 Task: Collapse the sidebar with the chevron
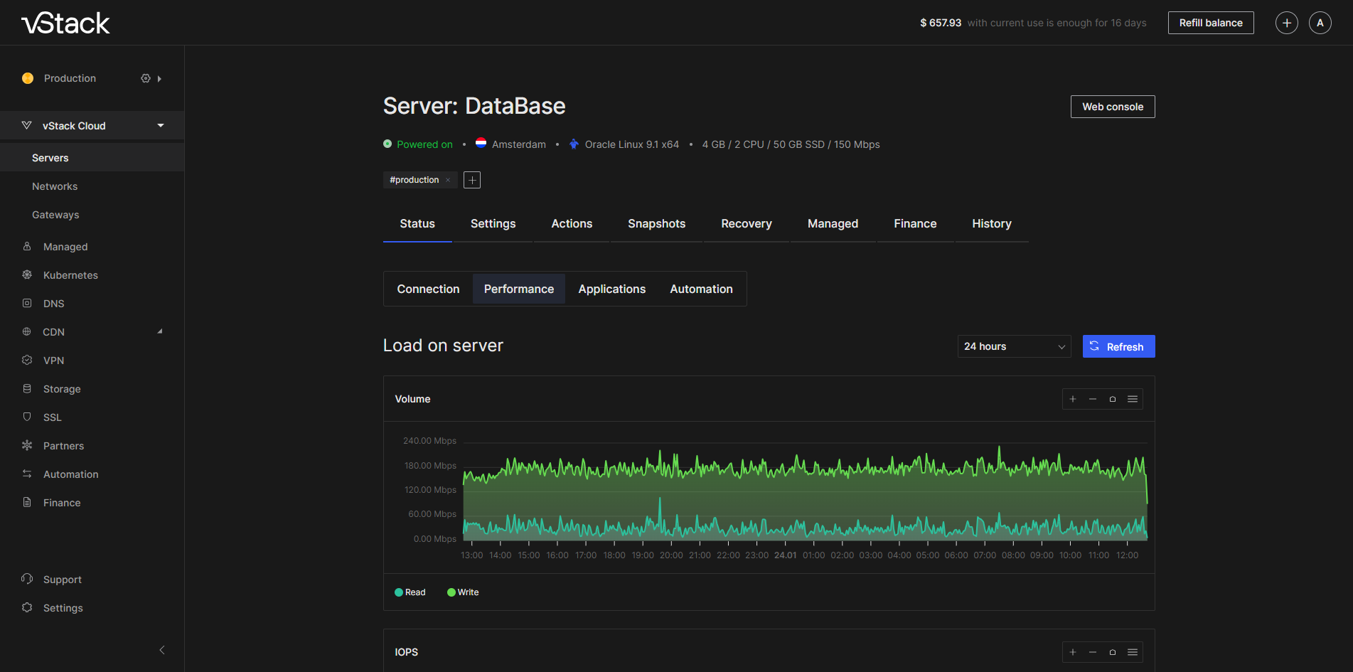point(162,650)
